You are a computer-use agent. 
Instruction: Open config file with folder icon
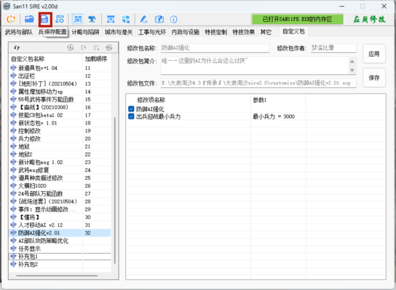pyautogui.click(x=29, y=19)
